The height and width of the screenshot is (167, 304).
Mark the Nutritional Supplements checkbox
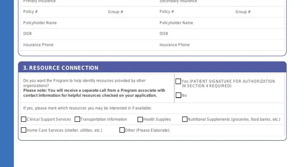coord(185,119)
